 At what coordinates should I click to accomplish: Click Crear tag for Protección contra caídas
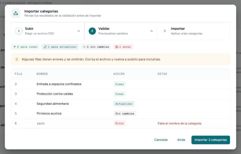pos(120,94)
